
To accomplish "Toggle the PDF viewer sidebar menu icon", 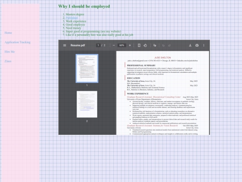I will tap(65, 45).
